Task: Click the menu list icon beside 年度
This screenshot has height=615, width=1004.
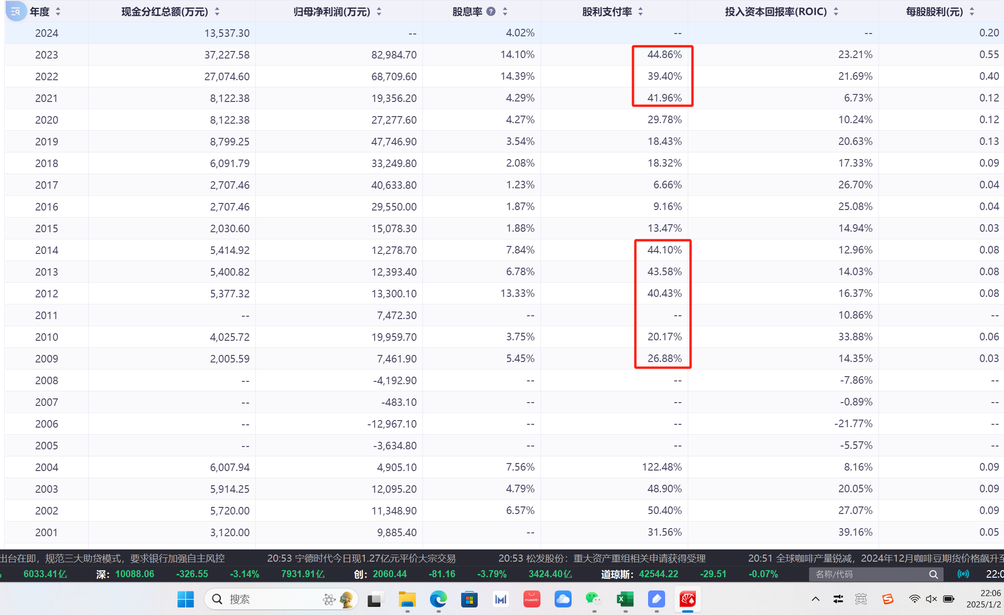Action: coord(15,11)
